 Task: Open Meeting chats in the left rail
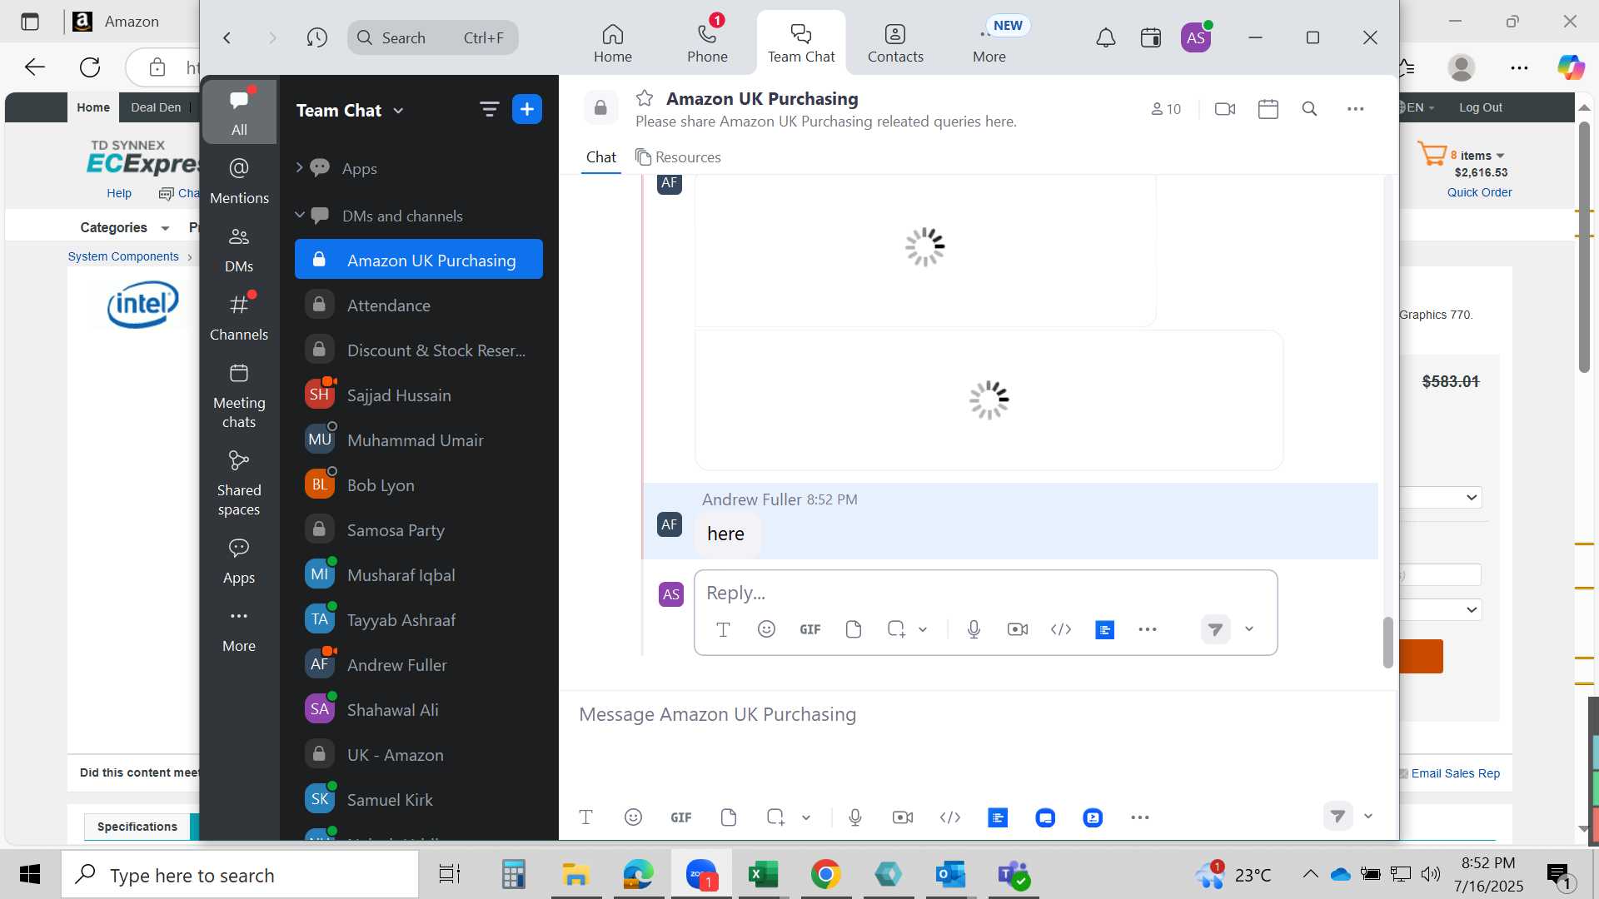click(x=239, y=396)
